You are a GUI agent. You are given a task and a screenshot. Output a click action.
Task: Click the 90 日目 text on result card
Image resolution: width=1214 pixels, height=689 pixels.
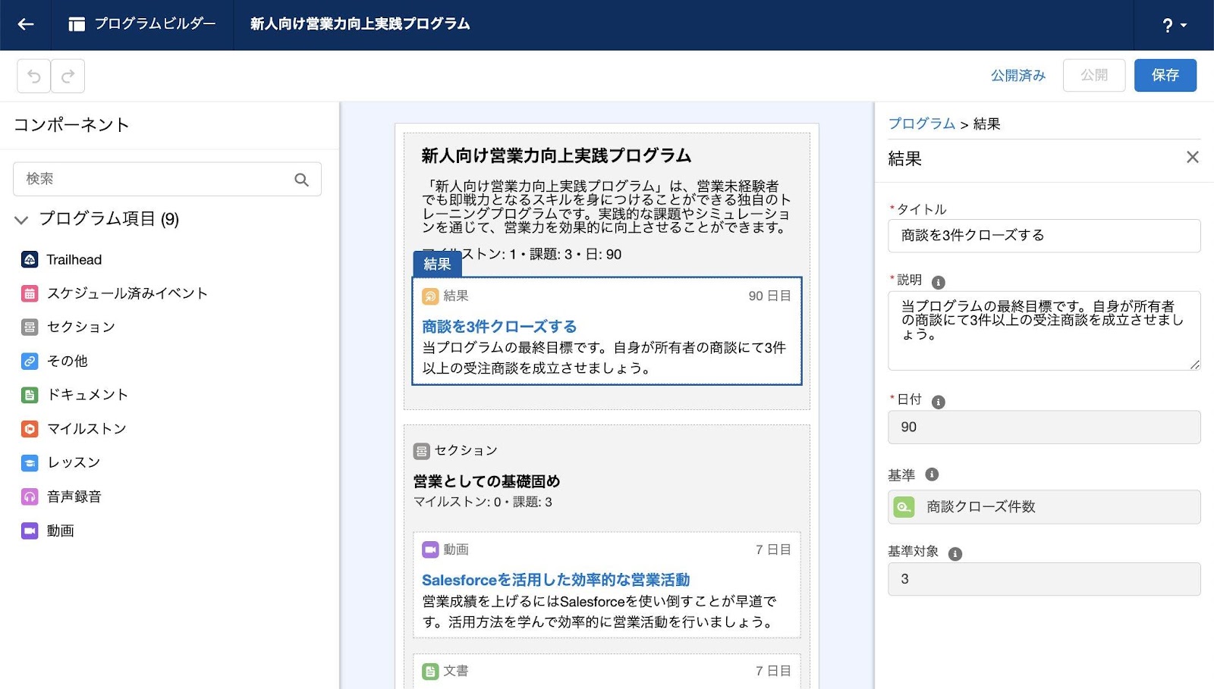coord(769,296)
